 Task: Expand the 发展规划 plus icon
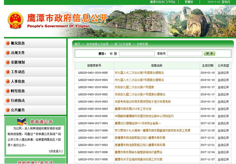coord(8,62)
